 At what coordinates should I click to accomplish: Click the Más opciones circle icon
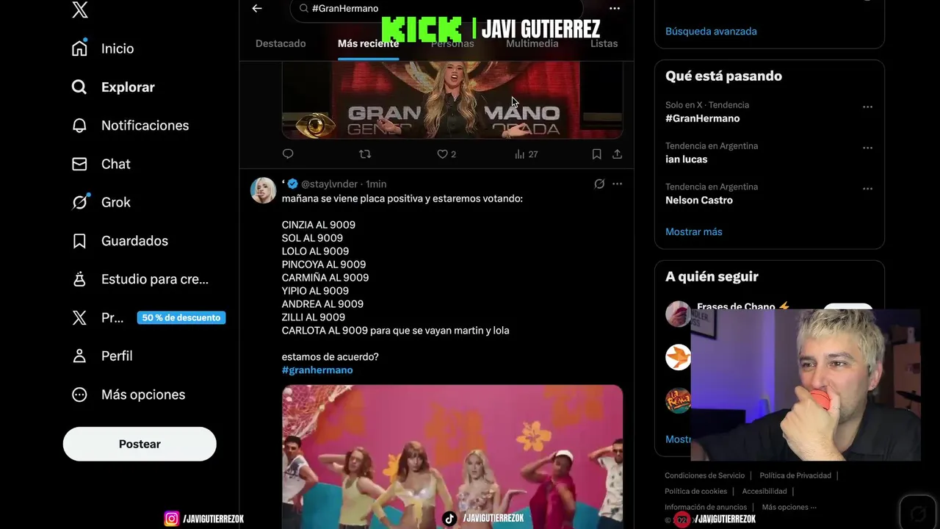[x=79, y=395]
